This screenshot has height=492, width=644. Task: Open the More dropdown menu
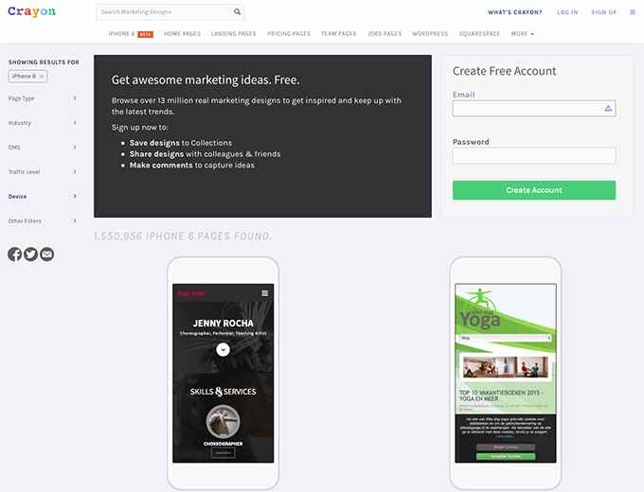pos(522,34)
